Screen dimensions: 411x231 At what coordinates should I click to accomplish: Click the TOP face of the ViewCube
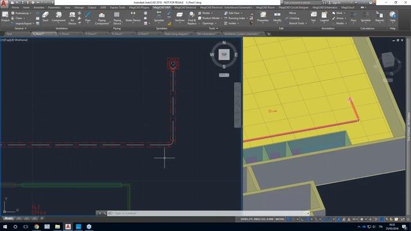[x=224, y=55]
